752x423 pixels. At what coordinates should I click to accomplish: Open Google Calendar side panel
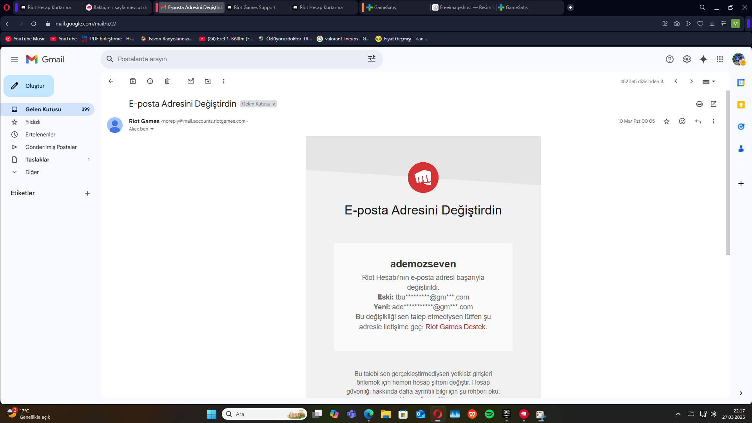[x=741, y=83]
